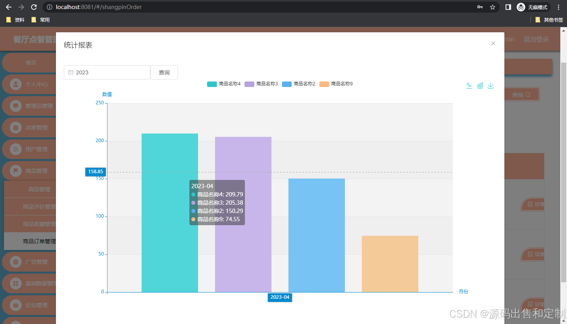Click tooltip value 商品名称4: 209.79
The image size is (567, 324).
pyautogui.click(x=217, y=194)
